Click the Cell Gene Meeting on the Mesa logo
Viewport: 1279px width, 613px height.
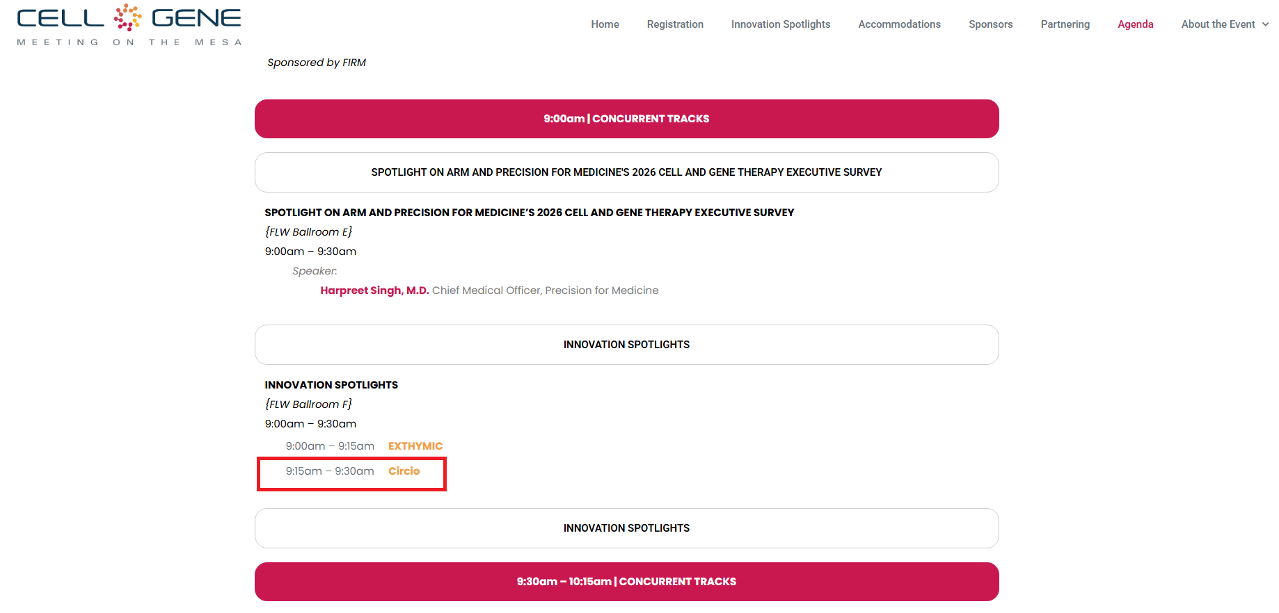(129, 25)
